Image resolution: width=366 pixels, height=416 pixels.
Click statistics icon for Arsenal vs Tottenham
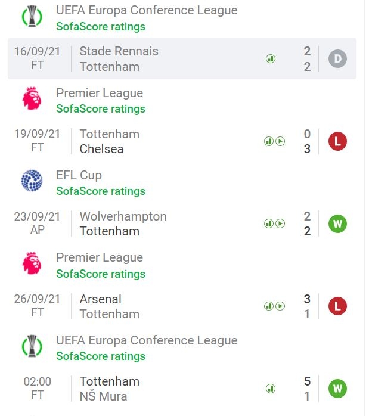[269, 306]
